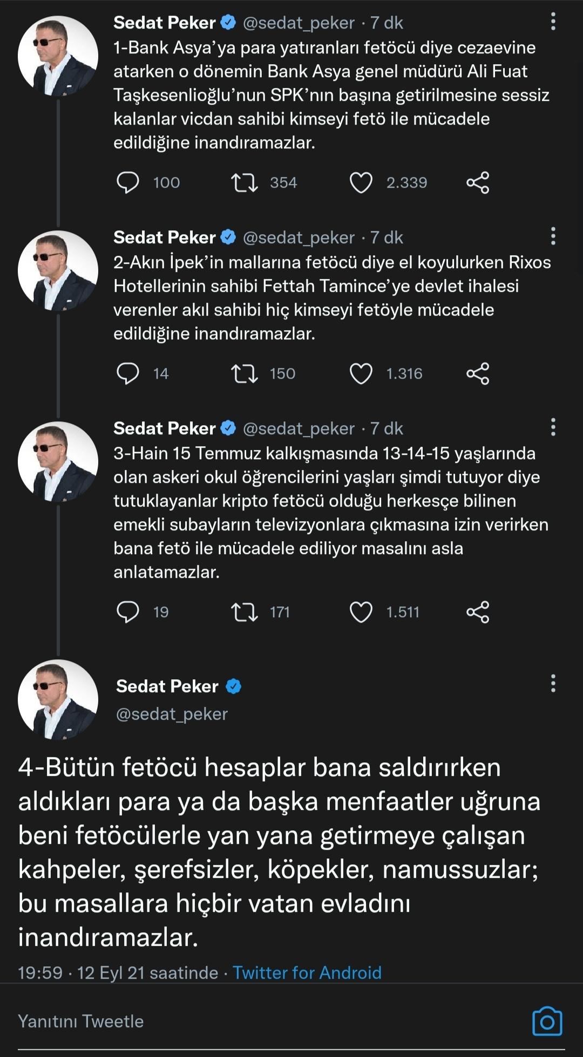This screenshot has height=1057, width=583.
Task: Retweet the first tweet with 354 retweets
Action: [245, 182]
